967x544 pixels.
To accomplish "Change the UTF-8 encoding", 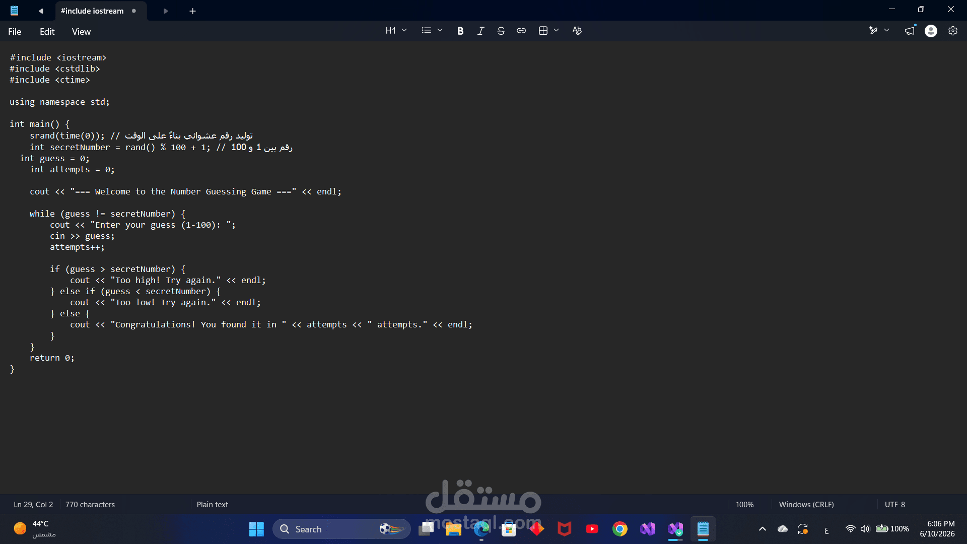I will point(895,504).
